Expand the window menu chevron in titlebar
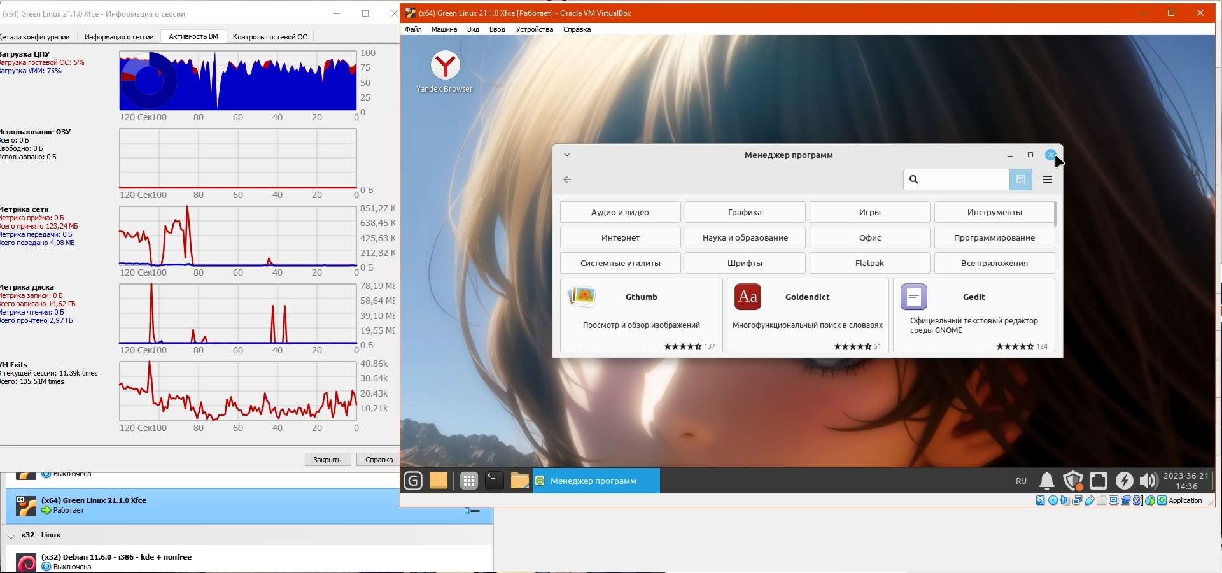Image resolution: width=1222 pixels, height=573 pixels. [x=566, y=155]
